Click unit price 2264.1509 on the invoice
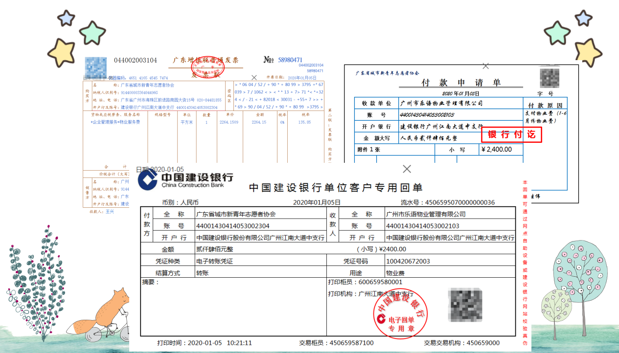This screenshot has height=353, width=619. click(x=229, y=122)
